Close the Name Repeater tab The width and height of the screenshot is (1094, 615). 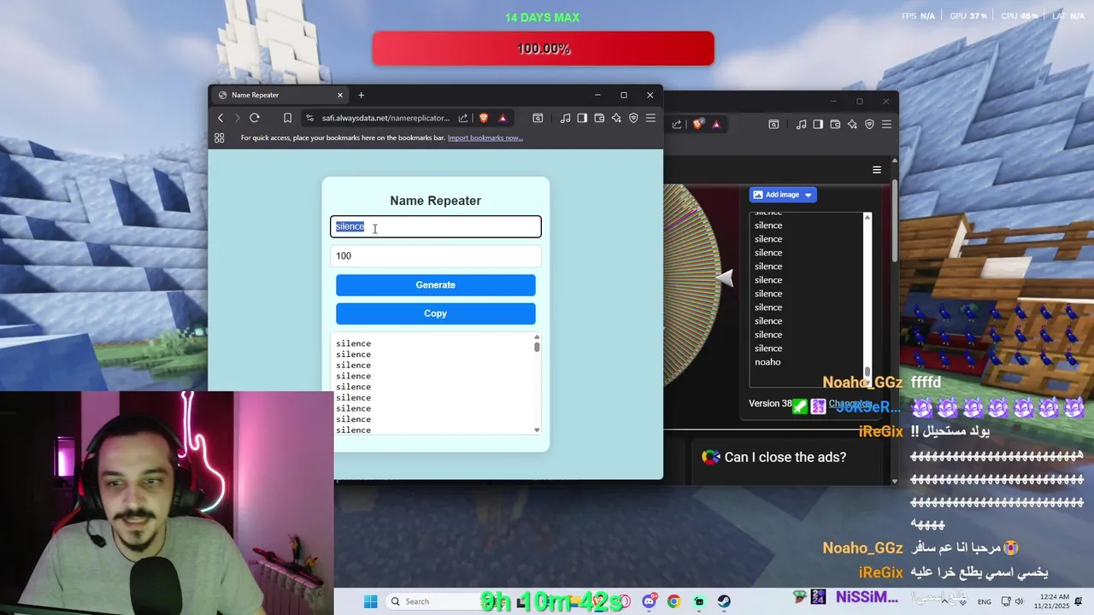click(x=340, y=95)
